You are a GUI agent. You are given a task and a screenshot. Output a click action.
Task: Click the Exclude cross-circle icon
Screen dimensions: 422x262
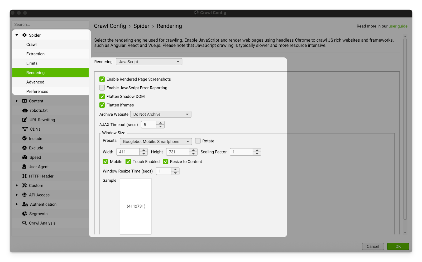pyautogui.click(x=25, y=148)
